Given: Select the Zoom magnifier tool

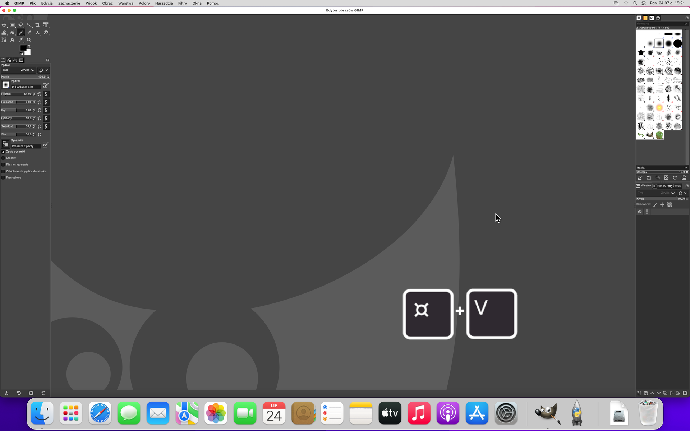Looking at the screenshot, I should tap(29, 40).
